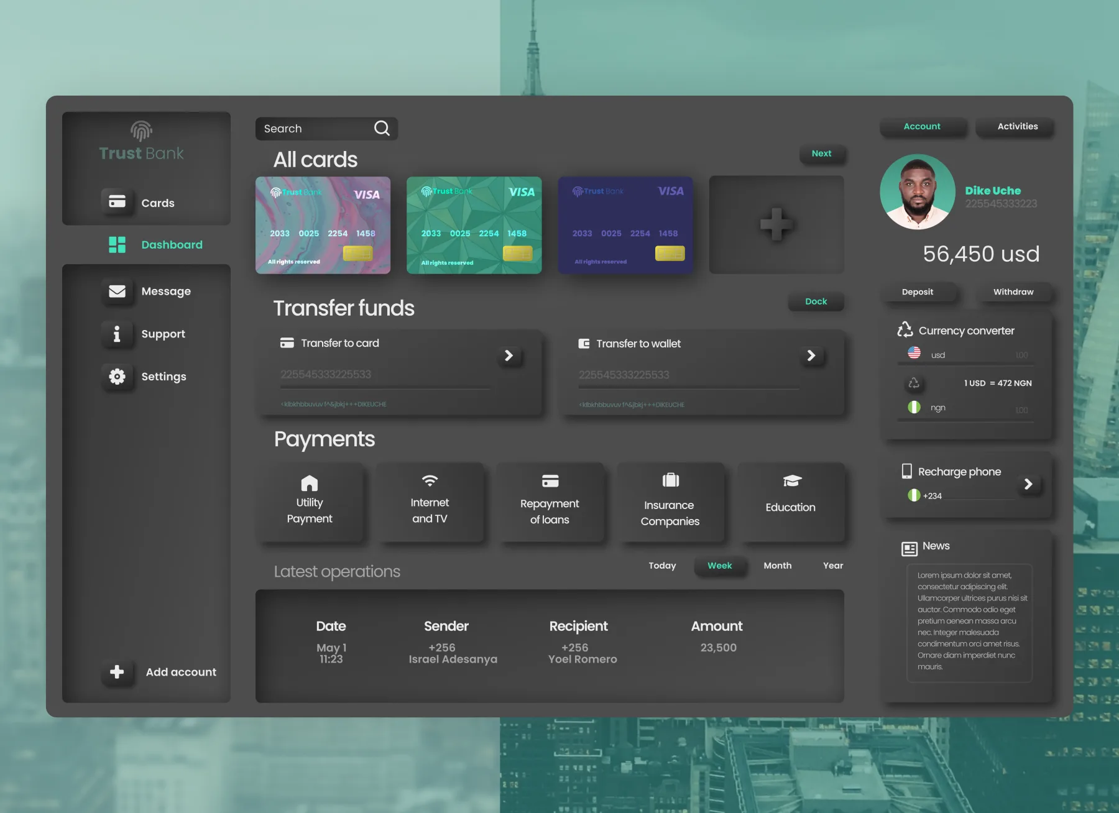Viewport: 1119px width, 813px height.
Task: Select Insurance Companies briefcase icon
Action: (x=671, y=480)
